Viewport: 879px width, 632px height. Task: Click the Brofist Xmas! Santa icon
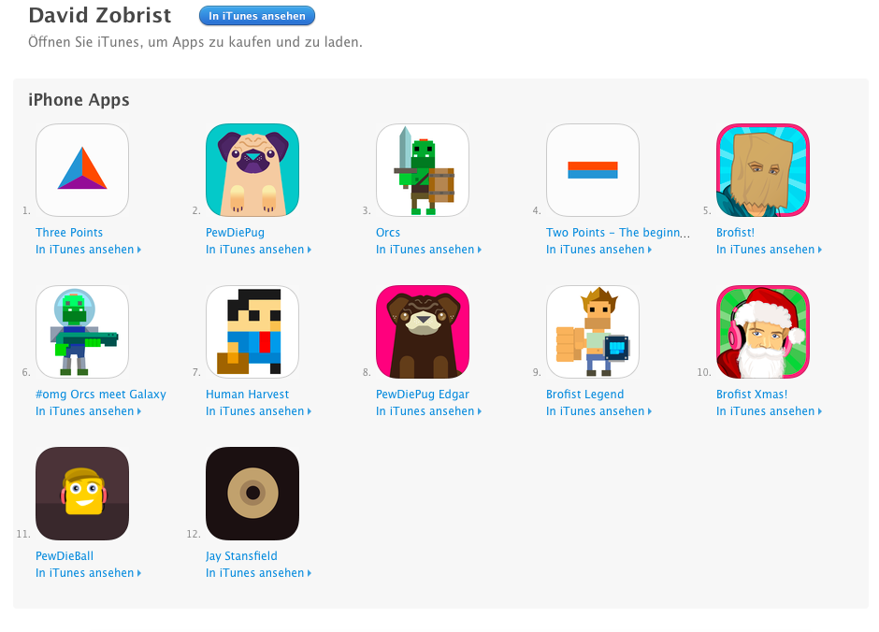pyautogui.click(x=763, y=332)
